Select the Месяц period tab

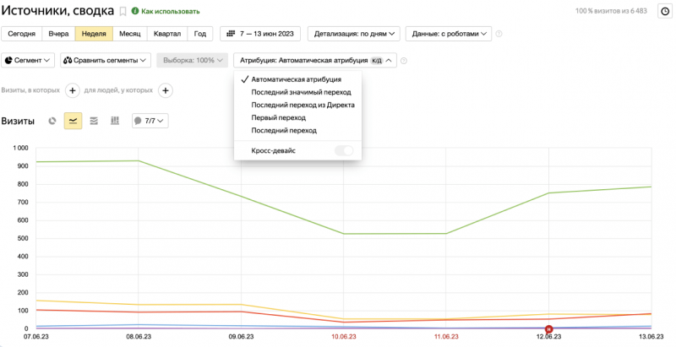pos(129,35)
